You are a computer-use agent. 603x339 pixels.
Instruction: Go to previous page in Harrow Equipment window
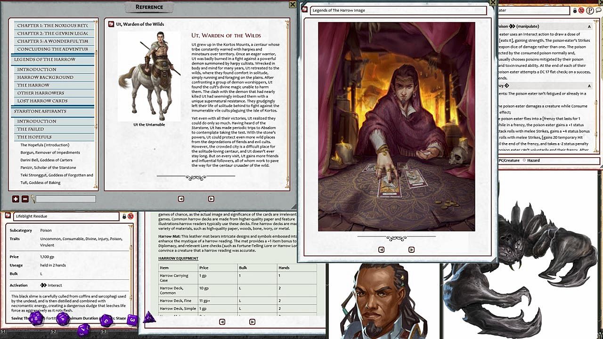coord(222,322)
